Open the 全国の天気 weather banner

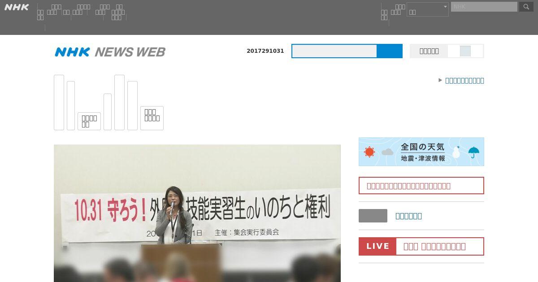pos(421,152)
